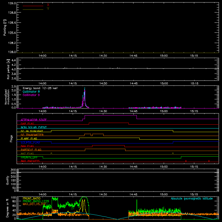Image resolution: width=222 pixels, height=222 pixels.
Task: Click the 80 tick on Degrees axis
Action: (14, 201)
